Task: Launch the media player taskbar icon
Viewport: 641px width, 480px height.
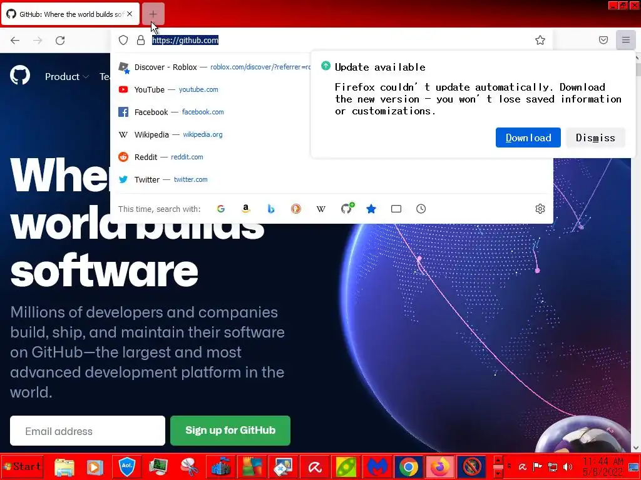Action: pos(95,467)
